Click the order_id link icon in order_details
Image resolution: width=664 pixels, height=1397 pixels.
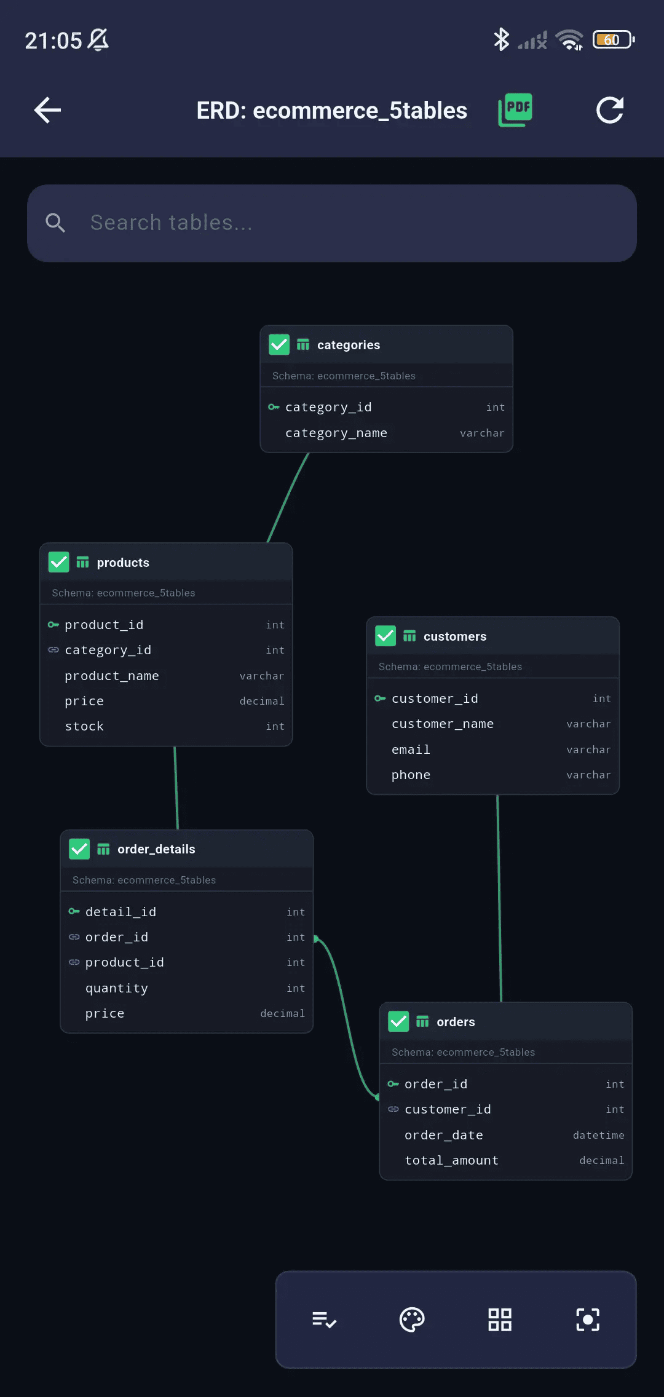point(74,937)
